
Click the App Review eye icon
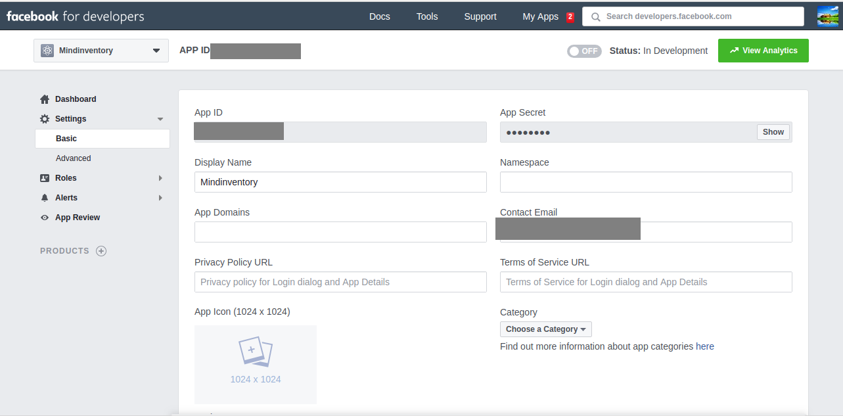click(45, 218)
